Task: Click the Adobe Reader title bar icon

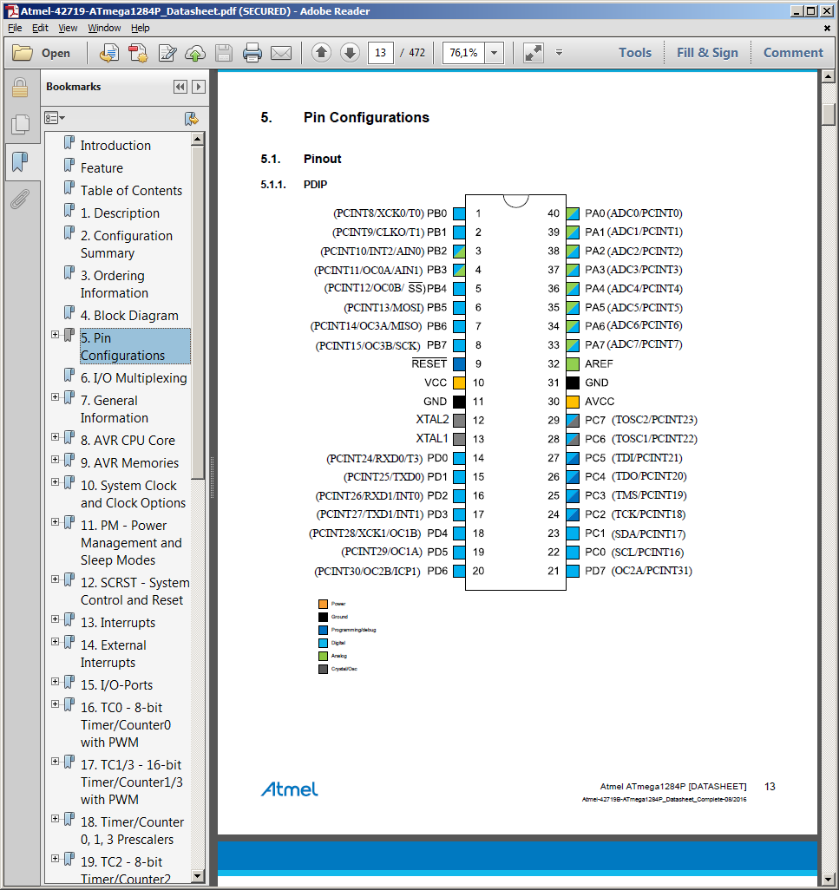Action: click(x=10, y=10)
